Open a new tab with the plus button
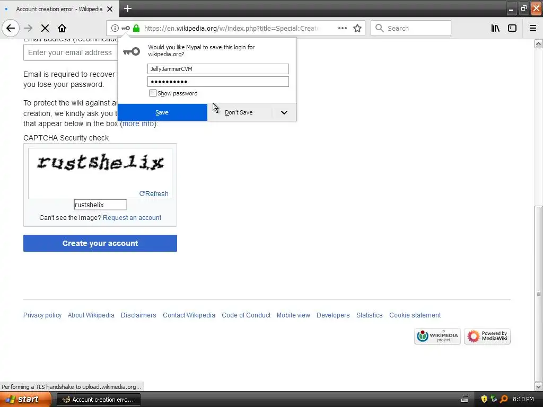The height and width of the screenshot is (407, 543). coord(128,8)
